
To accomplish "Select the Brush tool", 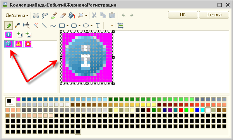I will [17, 25].
